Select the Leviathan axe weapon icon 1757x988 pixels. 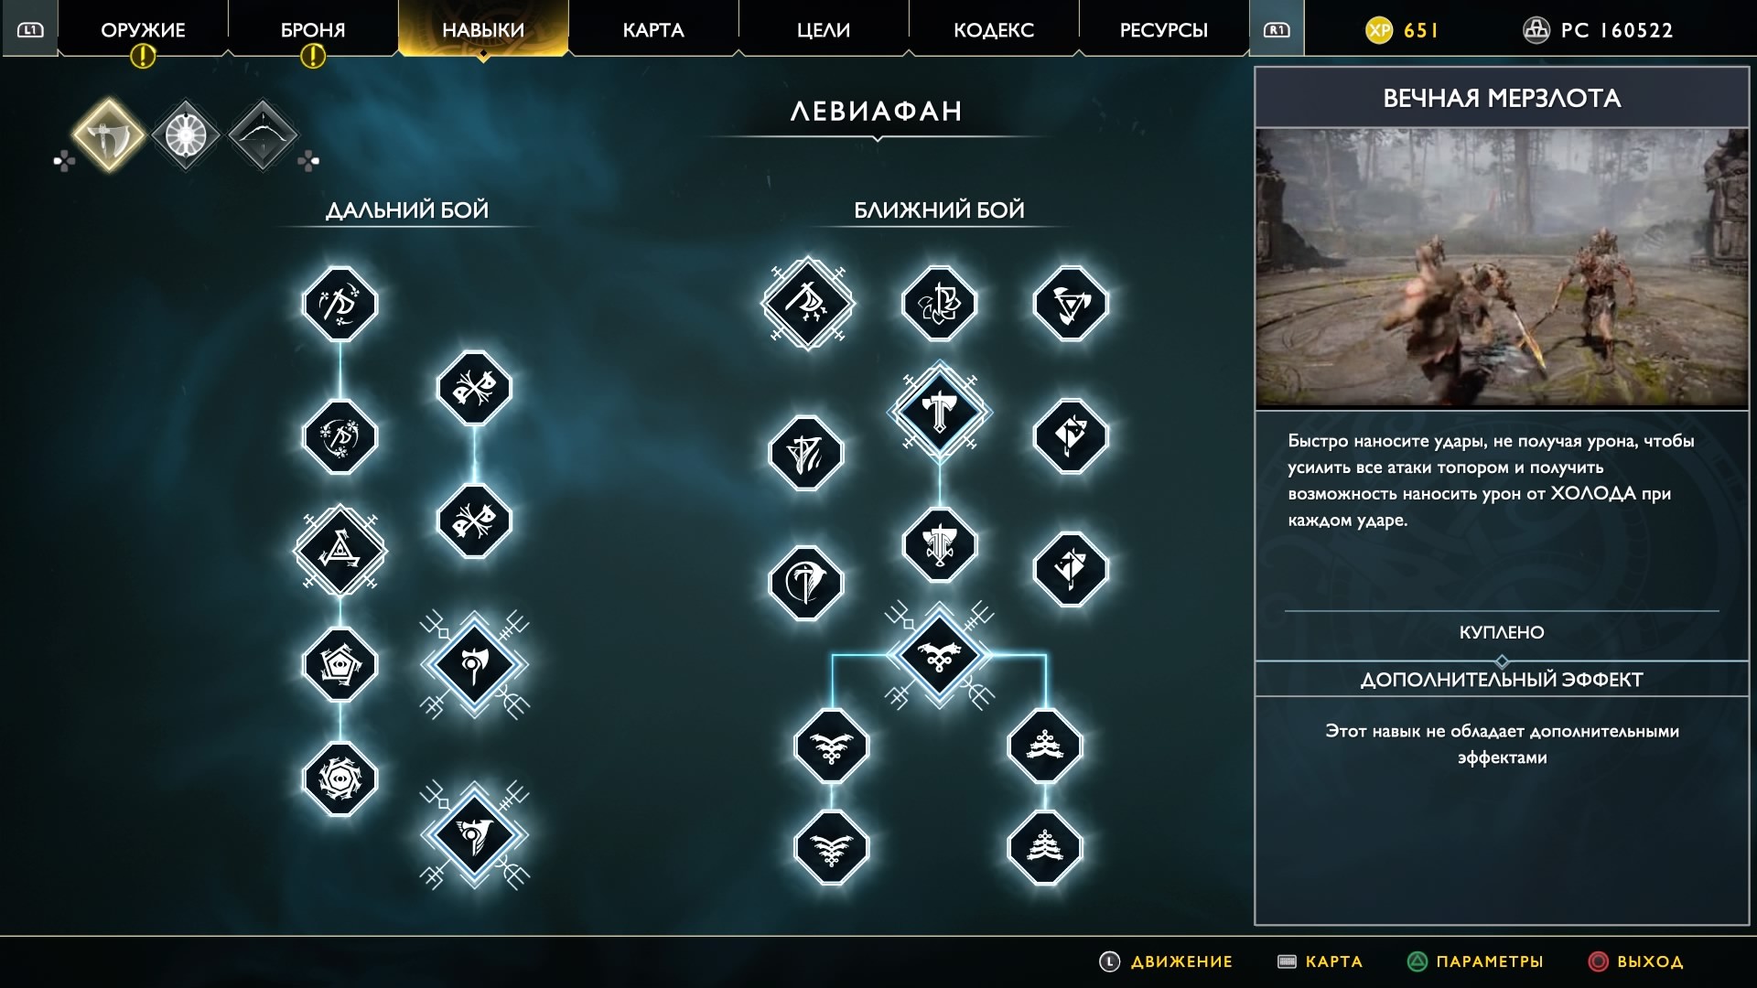[110, 135]
